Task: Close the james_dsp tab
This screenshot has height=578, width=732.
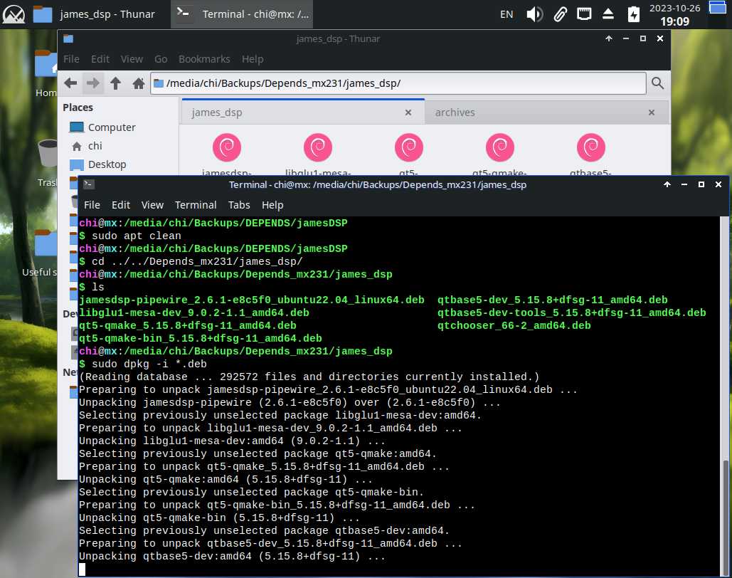Action: tap(408, 112)
